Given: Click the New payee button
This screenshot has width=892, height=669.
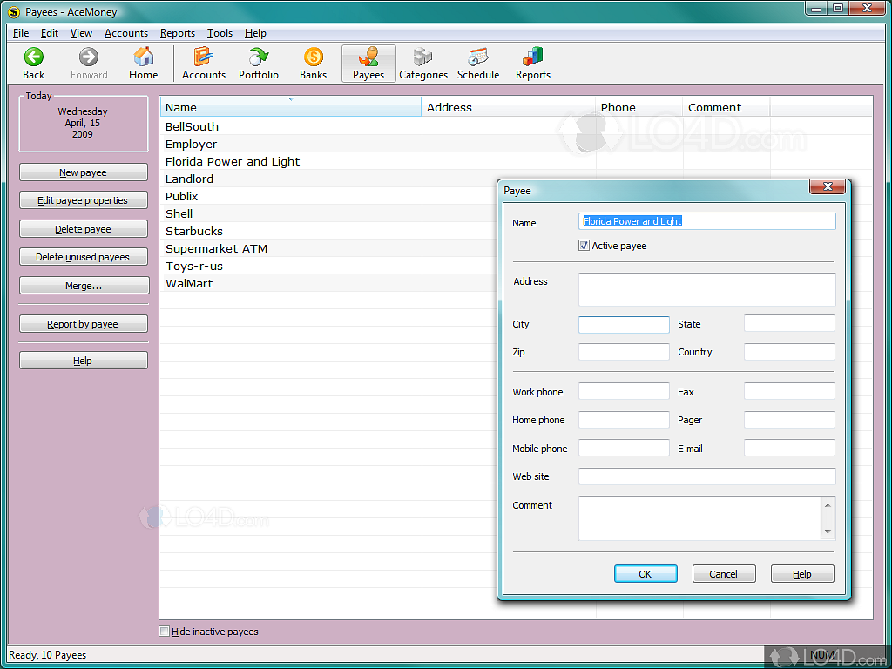Looking at the screenshot, I should pyautogui.click(x=83, y=172).
